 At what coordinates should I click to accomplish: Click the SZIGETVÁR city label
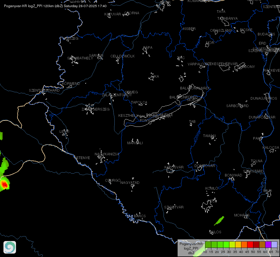pos(174,207)
